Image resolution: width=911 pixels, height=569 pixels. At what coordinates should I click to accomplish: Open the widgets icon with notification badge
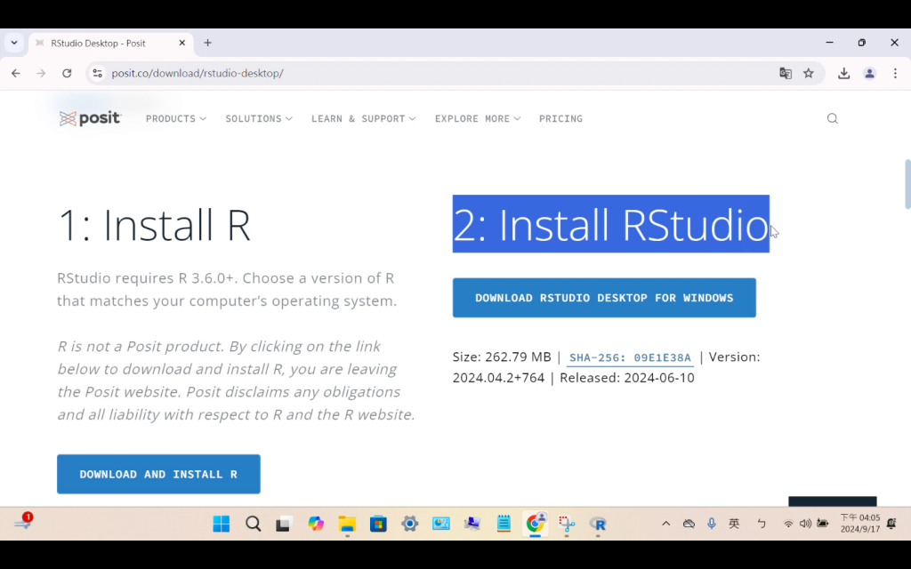23,521
